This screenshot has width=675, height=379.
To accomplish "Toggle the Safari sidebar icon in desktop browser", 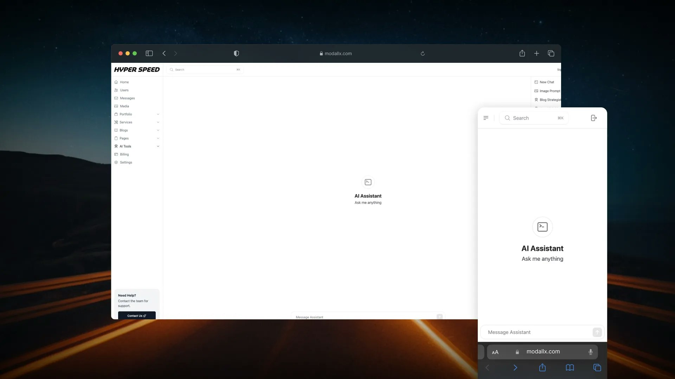I will point(149,53).
